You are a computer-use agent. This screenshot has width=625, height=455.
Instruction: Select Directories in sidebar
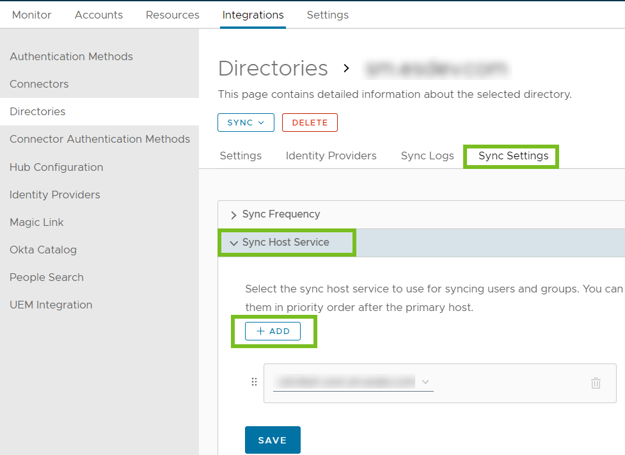(38, 111)
